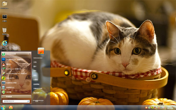Open the Photoshop.exe shortcut in the Start menu
The width and height of the screenshot is (176, 110).
pyautogui.click(x=16, y=60)
